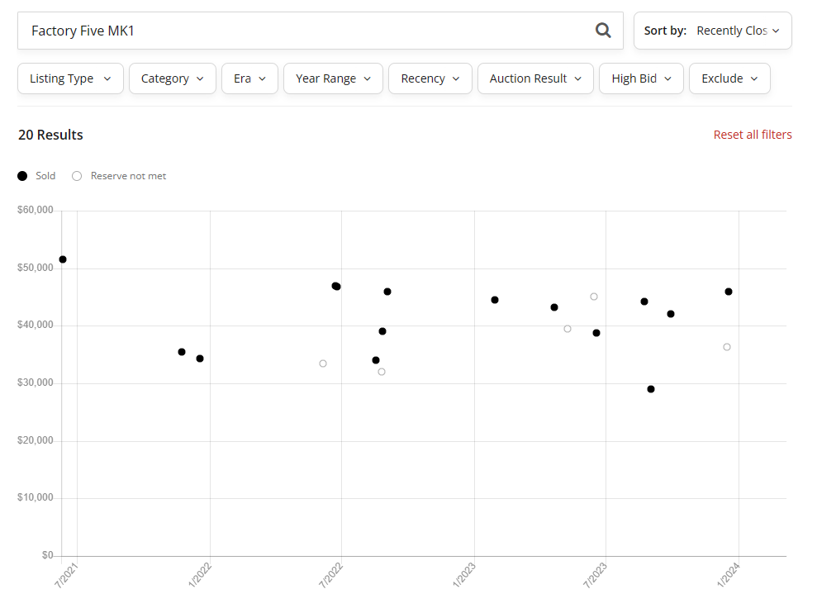This screenshot has width=817, height=613.
Task: Click Reset all filters link
Action: tap(753, 135)
